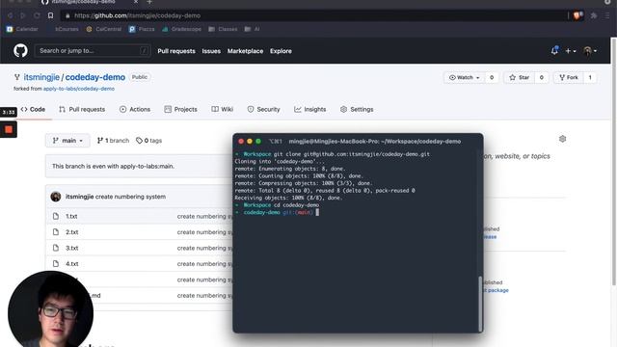Click the 1.txt file icon
Screen dimensions: 617x347
[x=56, y=216]
